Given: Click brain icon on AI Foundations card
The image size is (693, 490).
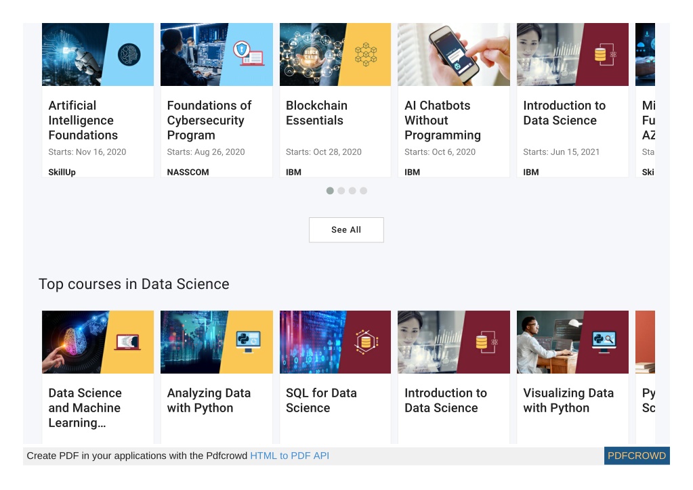Looking at the screenshot, I should point(129,55).
